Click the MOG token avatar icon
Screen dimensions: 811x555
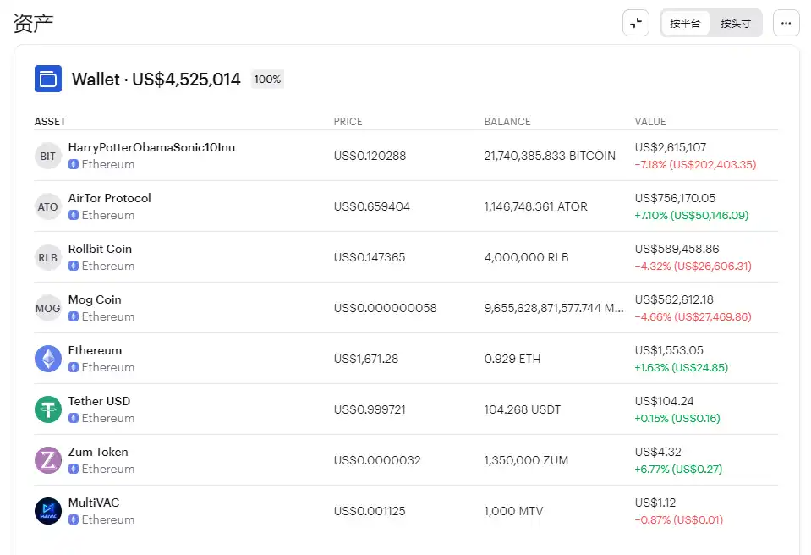48,308
